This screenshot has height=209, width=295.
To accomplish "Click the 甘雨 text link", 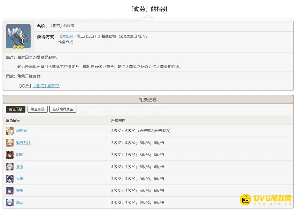I will [20, 167].
